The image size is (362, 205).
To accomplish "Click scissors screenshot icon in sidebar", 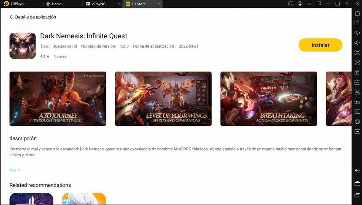I will pyautogui.click(x=357, y=92).
